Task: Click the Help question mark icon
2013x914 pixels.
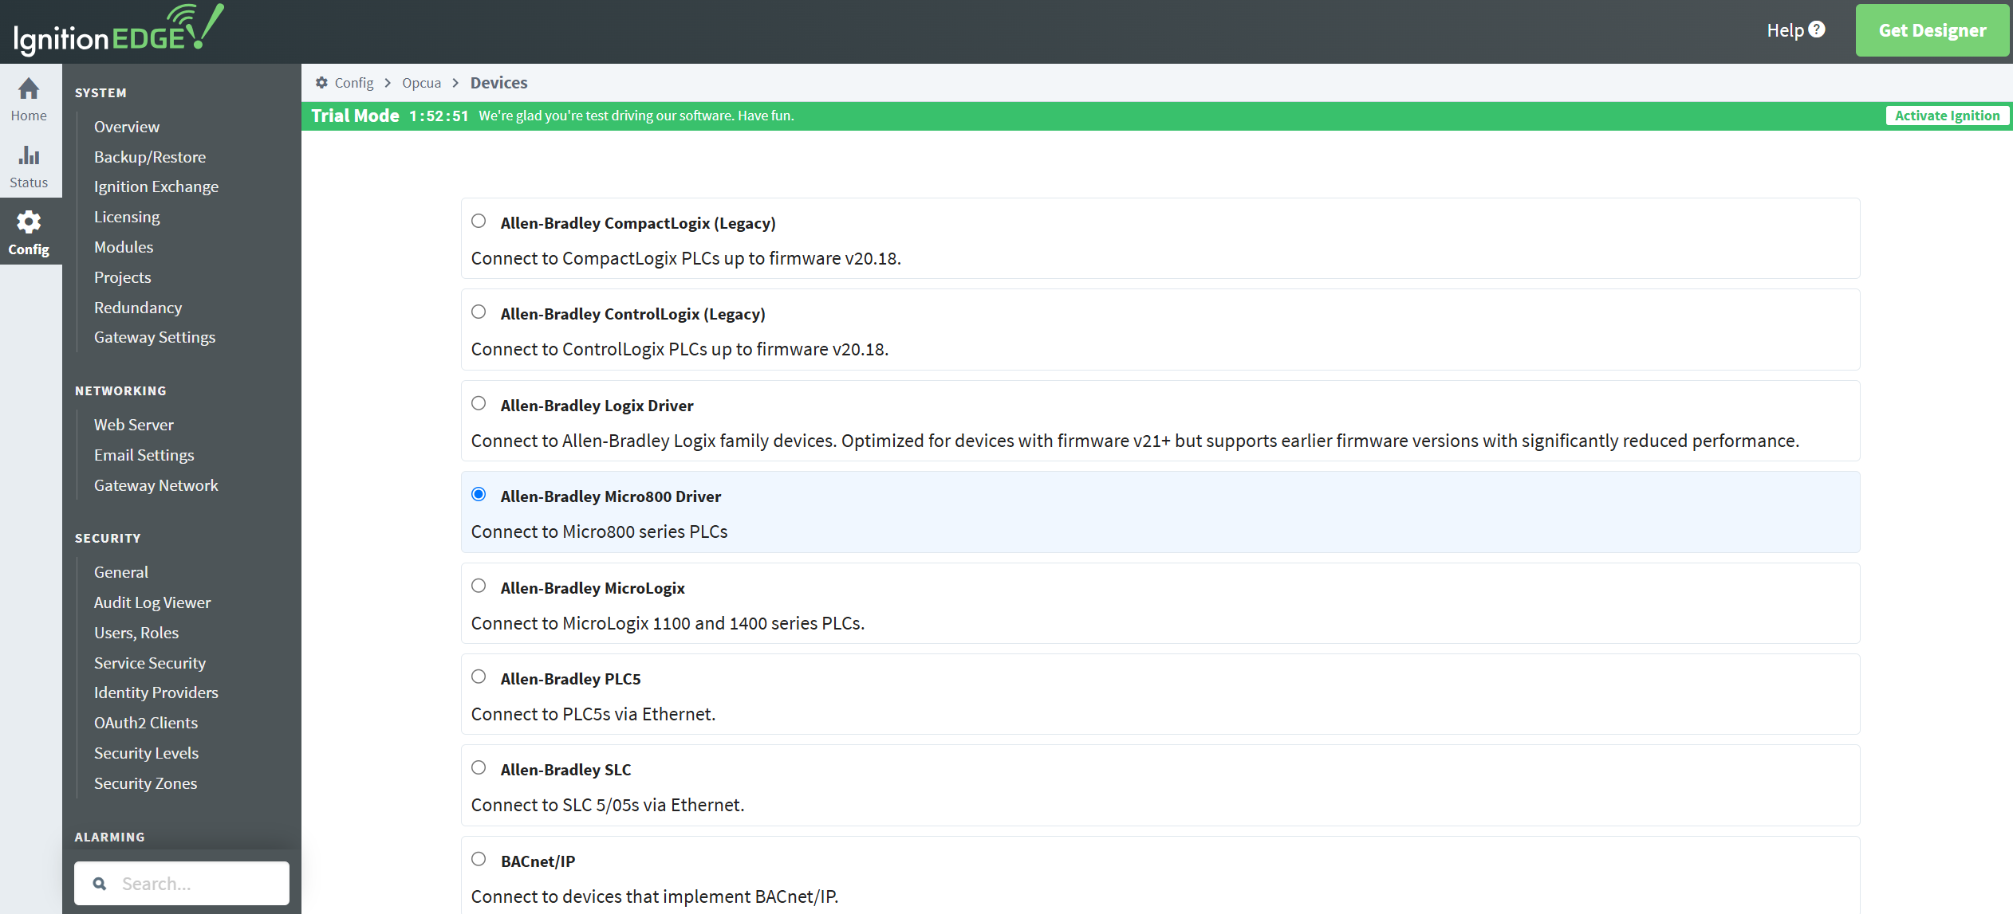Action: click(x=1817, y=29)
